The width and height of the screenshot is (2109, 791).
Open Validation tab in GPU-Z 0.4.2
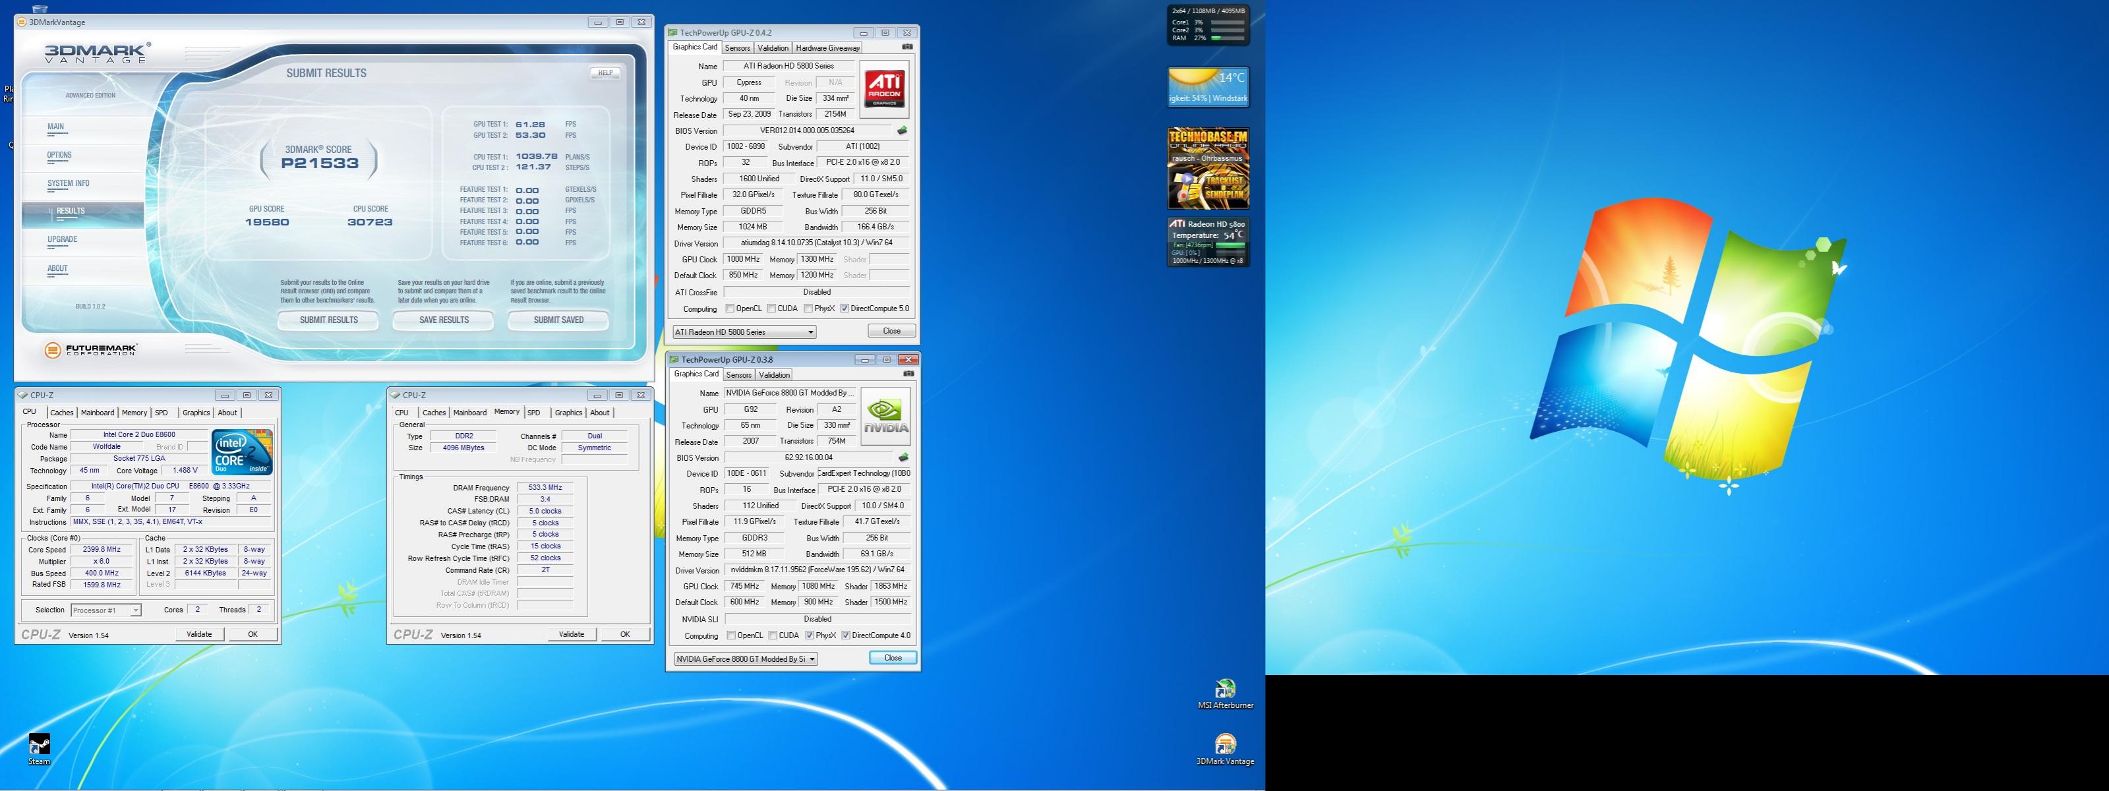coord(773,48)
